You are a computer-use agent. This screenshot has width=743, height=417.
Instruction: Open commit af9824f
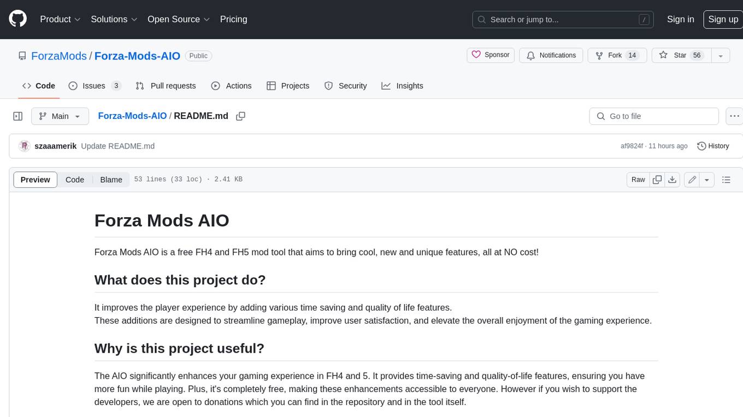tap(632, 146)
